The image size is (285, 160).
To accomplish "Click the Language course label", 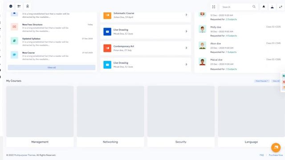I will (x=251, y=142).
